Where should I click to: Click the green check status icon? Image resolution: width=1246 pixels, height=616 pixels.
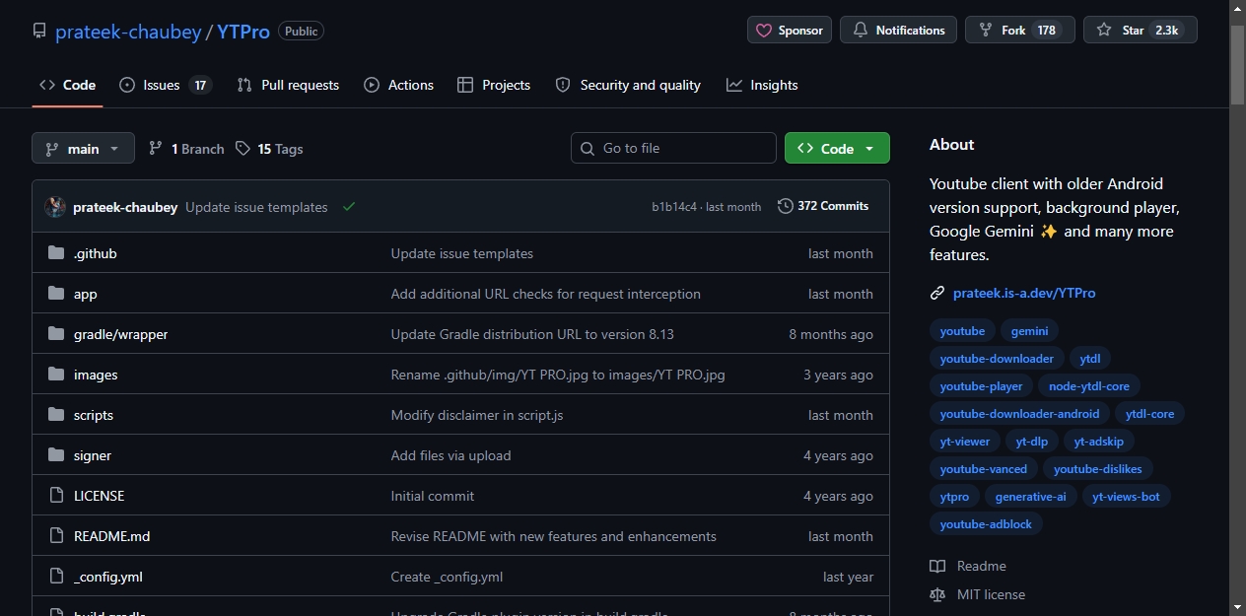coord(349,207)
